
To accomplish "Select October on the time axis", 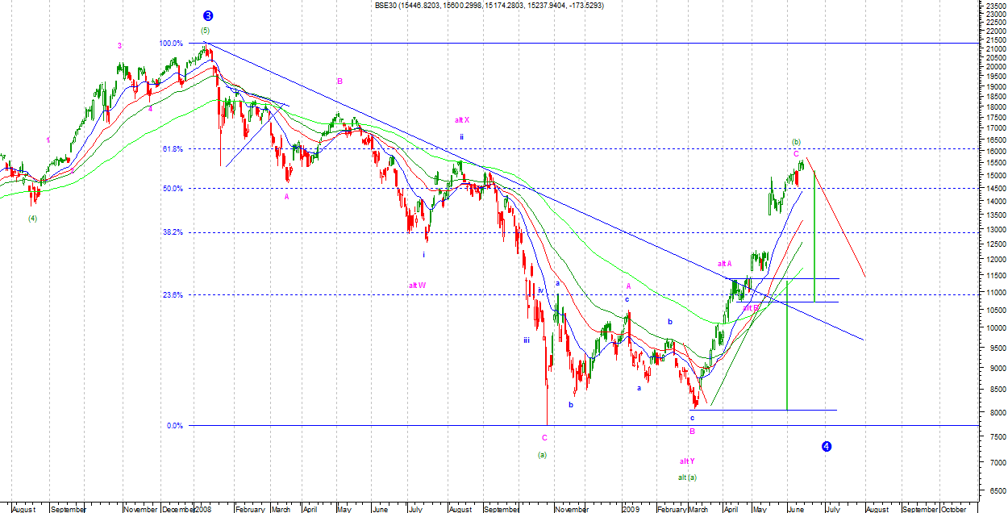I will [954, 510].
